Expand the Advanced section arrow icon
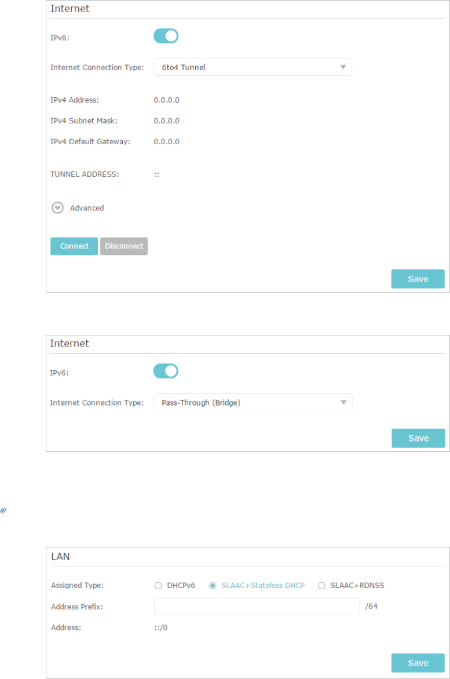450x679 pixels. point(57,208)
